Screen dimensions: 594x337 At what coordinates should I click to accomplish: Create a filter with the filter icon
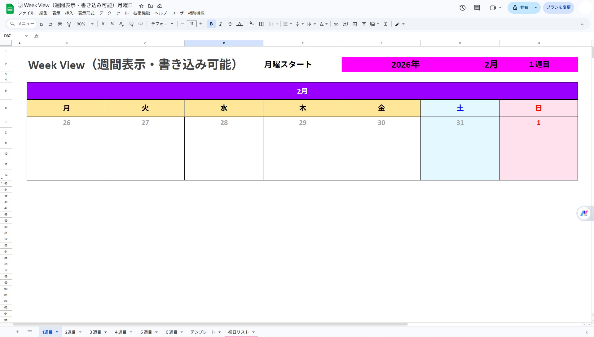tap(364, 24)
